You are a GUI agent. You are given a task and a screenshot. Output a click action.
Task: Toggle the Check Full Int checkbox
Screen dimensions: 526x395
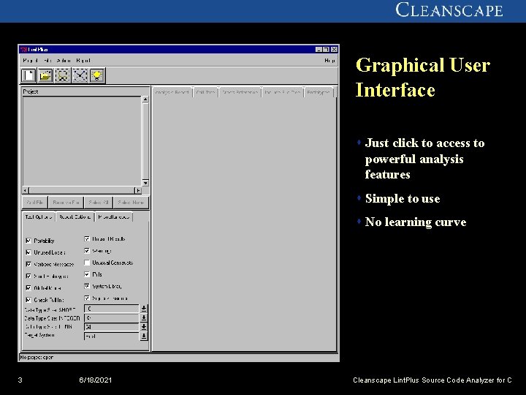[x=28, y=300]
